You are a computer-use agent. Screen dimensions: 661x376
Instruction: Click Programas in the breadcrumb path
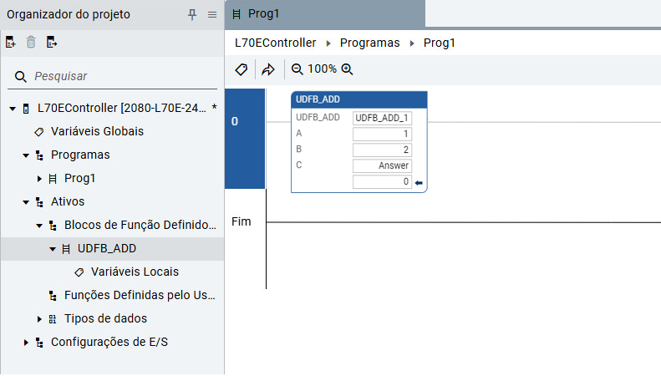click(369, 43)
